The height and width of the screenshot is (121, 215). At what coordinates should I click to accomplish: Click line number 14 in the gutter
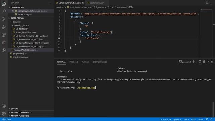(59, 51)
